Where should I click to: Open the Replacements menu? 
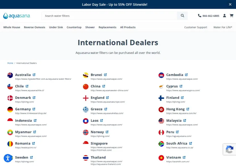[x=107, y=27]
